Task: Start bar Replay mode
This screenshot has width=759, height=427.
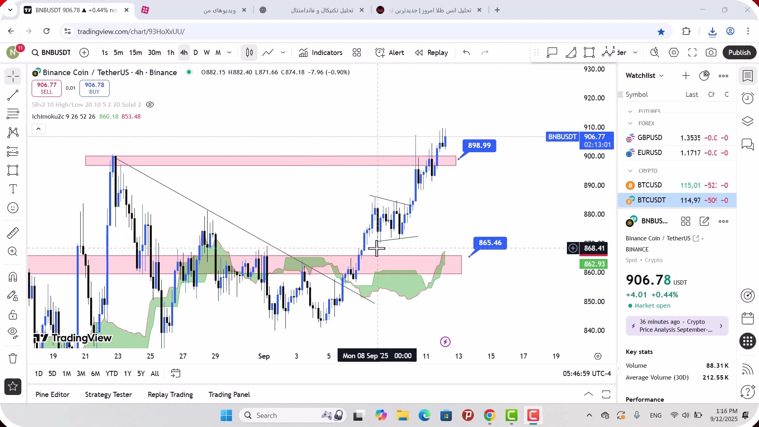Action: tap(431, 53)
